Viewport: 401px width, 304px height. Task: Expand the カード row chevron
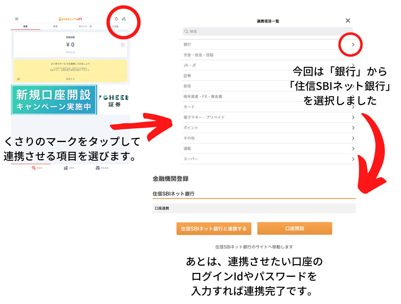tap(353, 107)
